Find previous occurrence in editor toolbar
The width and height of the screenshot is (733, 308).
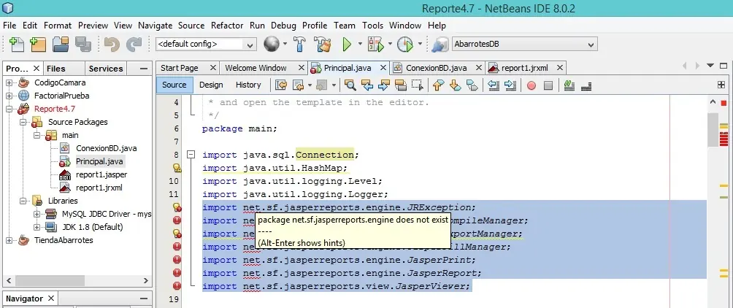tap(367, 85)
